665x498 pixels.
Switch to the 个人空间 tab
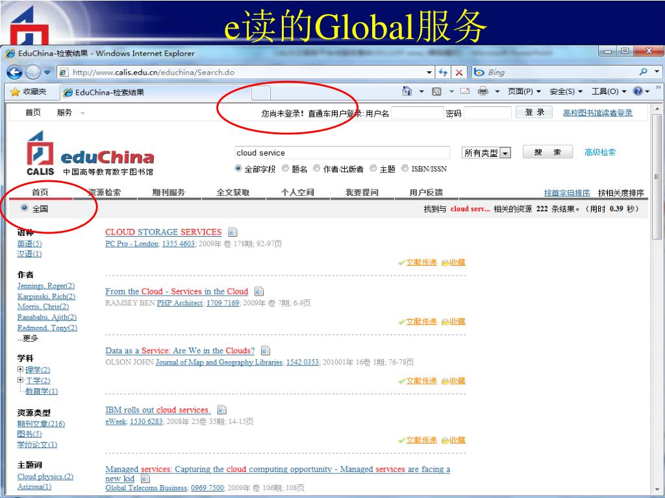tap(297, 193)
